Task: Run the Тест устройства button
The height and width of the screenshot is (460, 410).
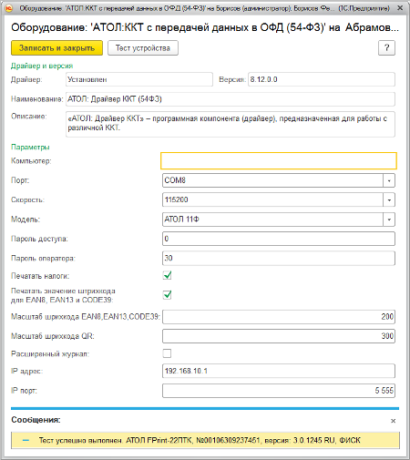Action: [x=143, y=48]
